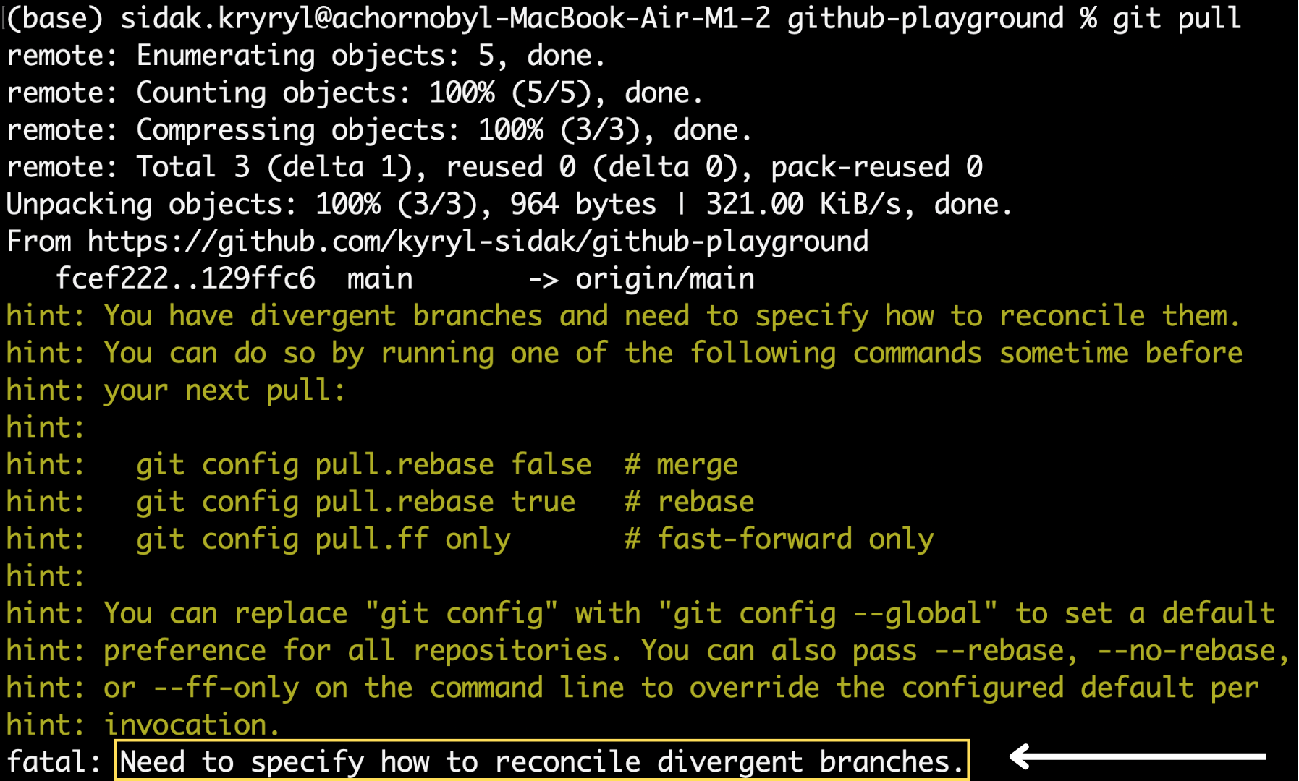Click the 'fatal:' label
The width and height of the screenshot is (1299, 781).
54,761
